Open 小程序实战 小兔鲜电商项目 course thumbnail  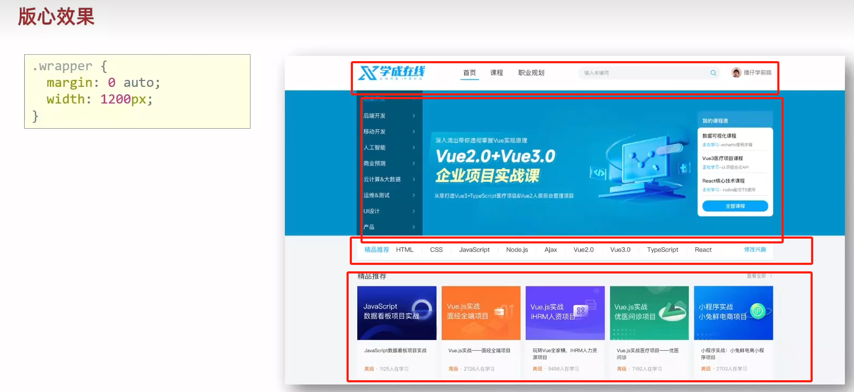coord(733,313)
